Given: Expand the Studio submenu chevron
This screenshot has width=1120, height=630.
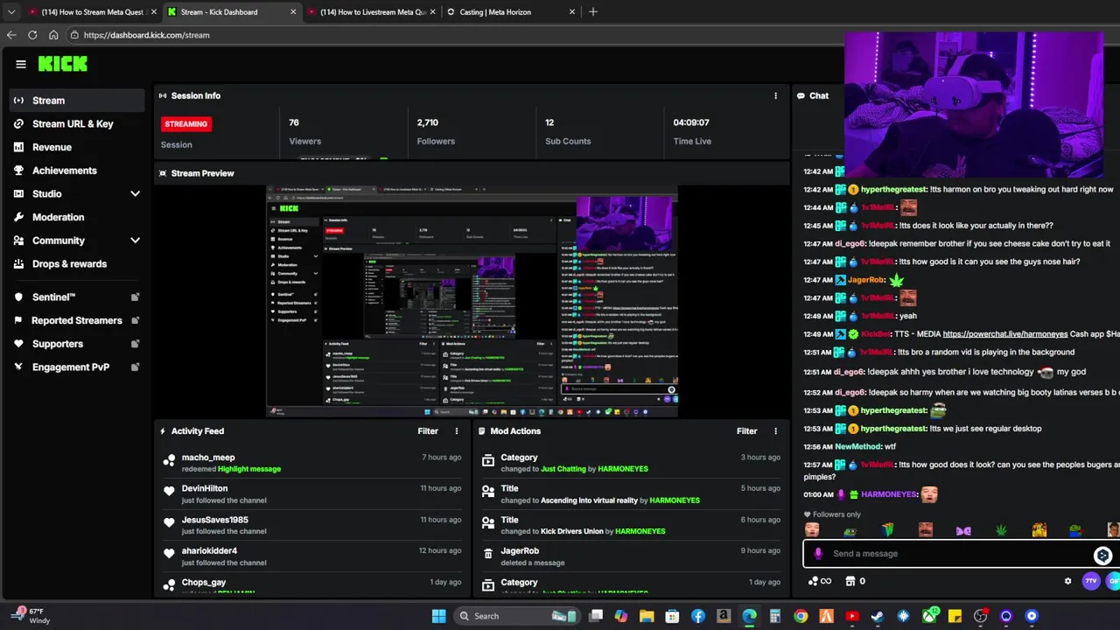Looking at the screenshot, I should 135,193.
